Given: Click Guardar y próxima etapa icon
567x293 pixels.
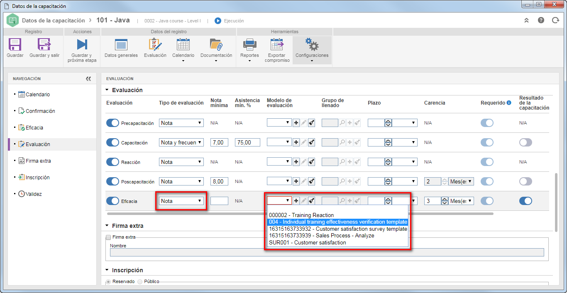Looking at the screenshot, I should [82, 45].
